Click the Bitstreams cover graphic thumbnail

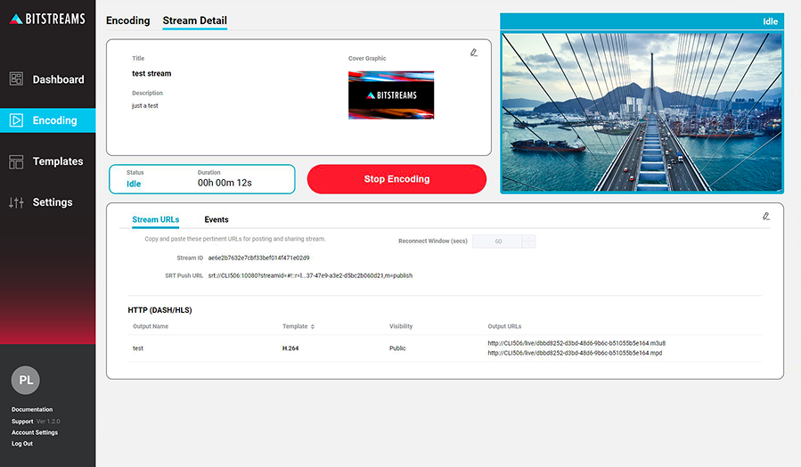(x=391, y=95)
